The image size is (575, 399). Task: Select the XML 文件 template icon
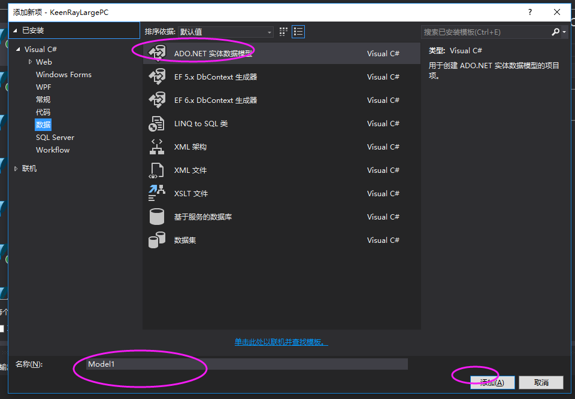tap(156, 170)
